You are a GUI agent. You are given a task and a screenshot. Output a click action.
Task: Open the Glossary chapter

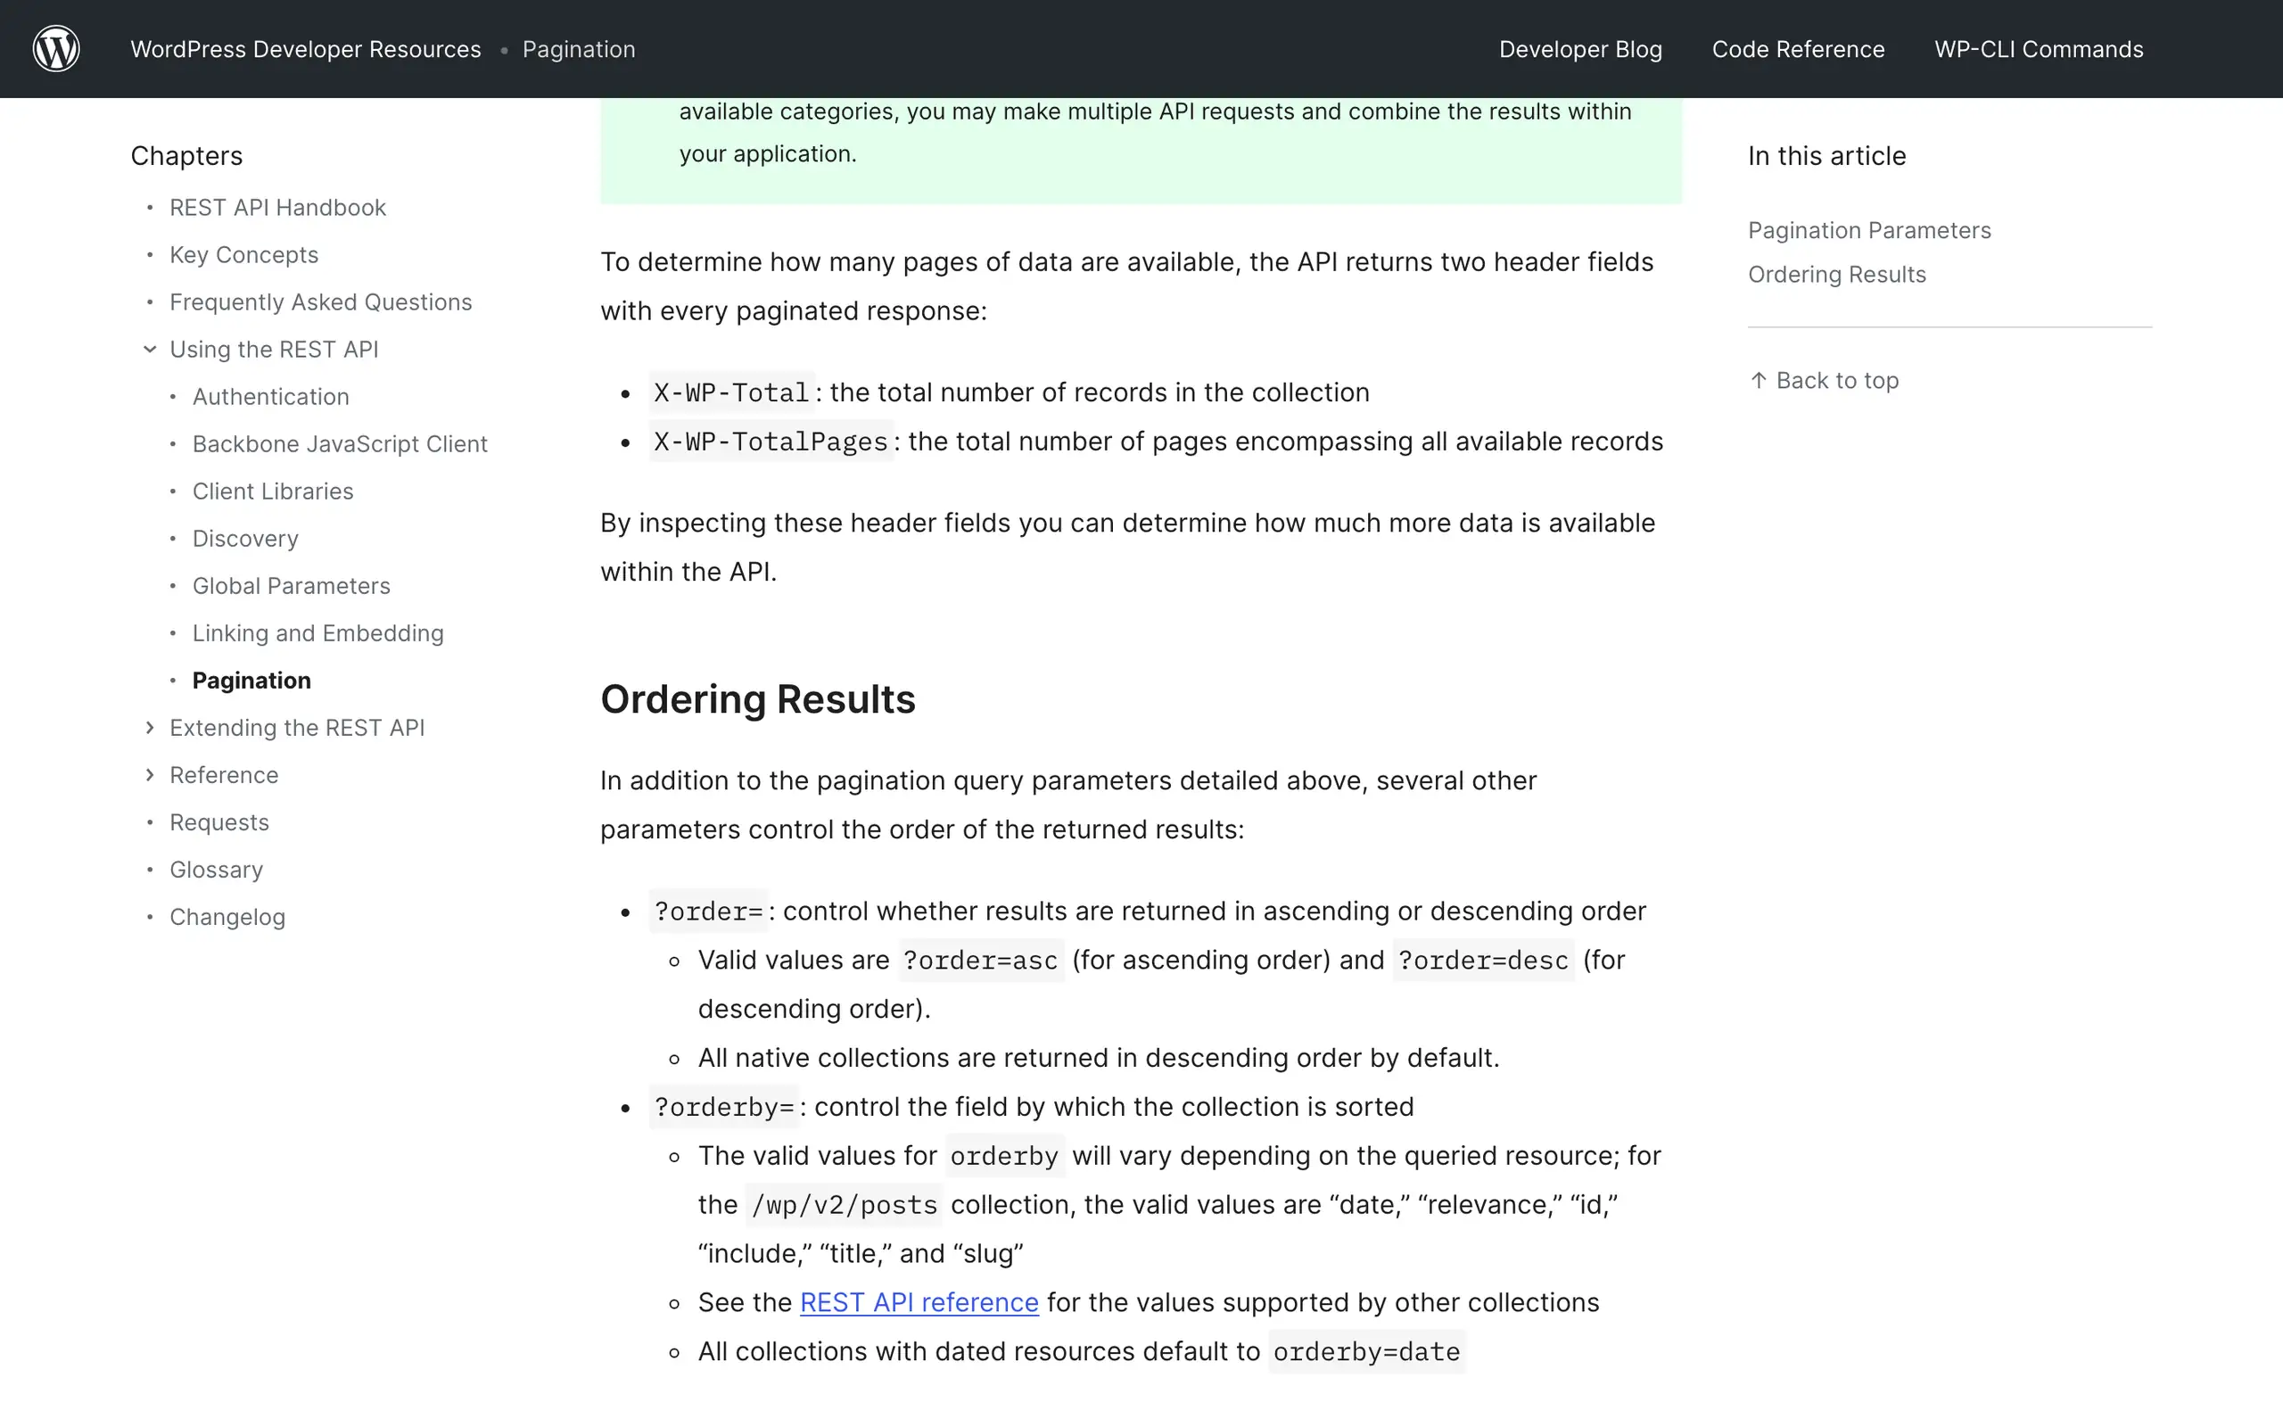(216, 870)
